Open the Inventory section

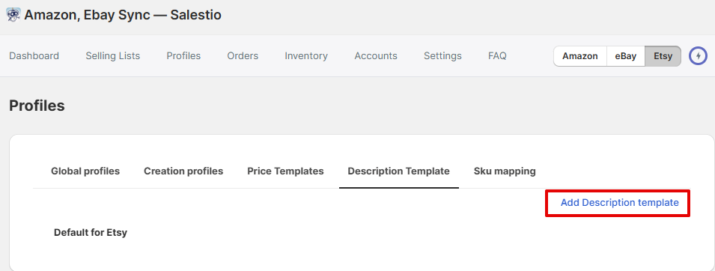[x=306, y=55]
